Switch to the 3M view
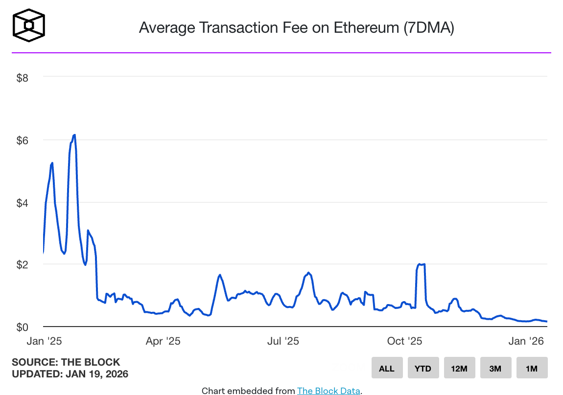The height and width of the screenshot is (395, 563). point(495,368)
